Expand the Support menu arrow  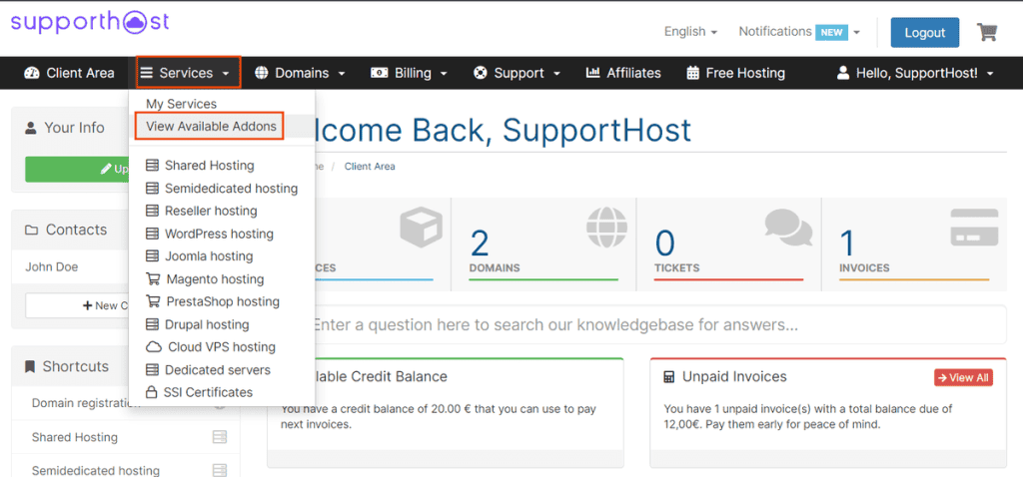pos(556,74)
